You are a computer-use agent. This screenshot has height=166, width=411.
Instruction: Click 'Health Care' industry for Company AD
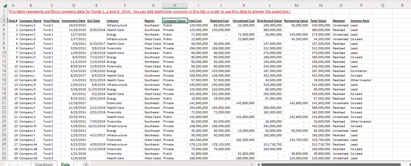point(125,158)
